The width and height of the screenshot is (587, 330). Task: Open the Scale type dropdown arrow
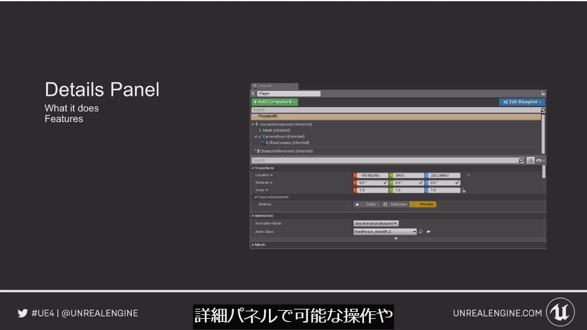[x=267, y=191]
